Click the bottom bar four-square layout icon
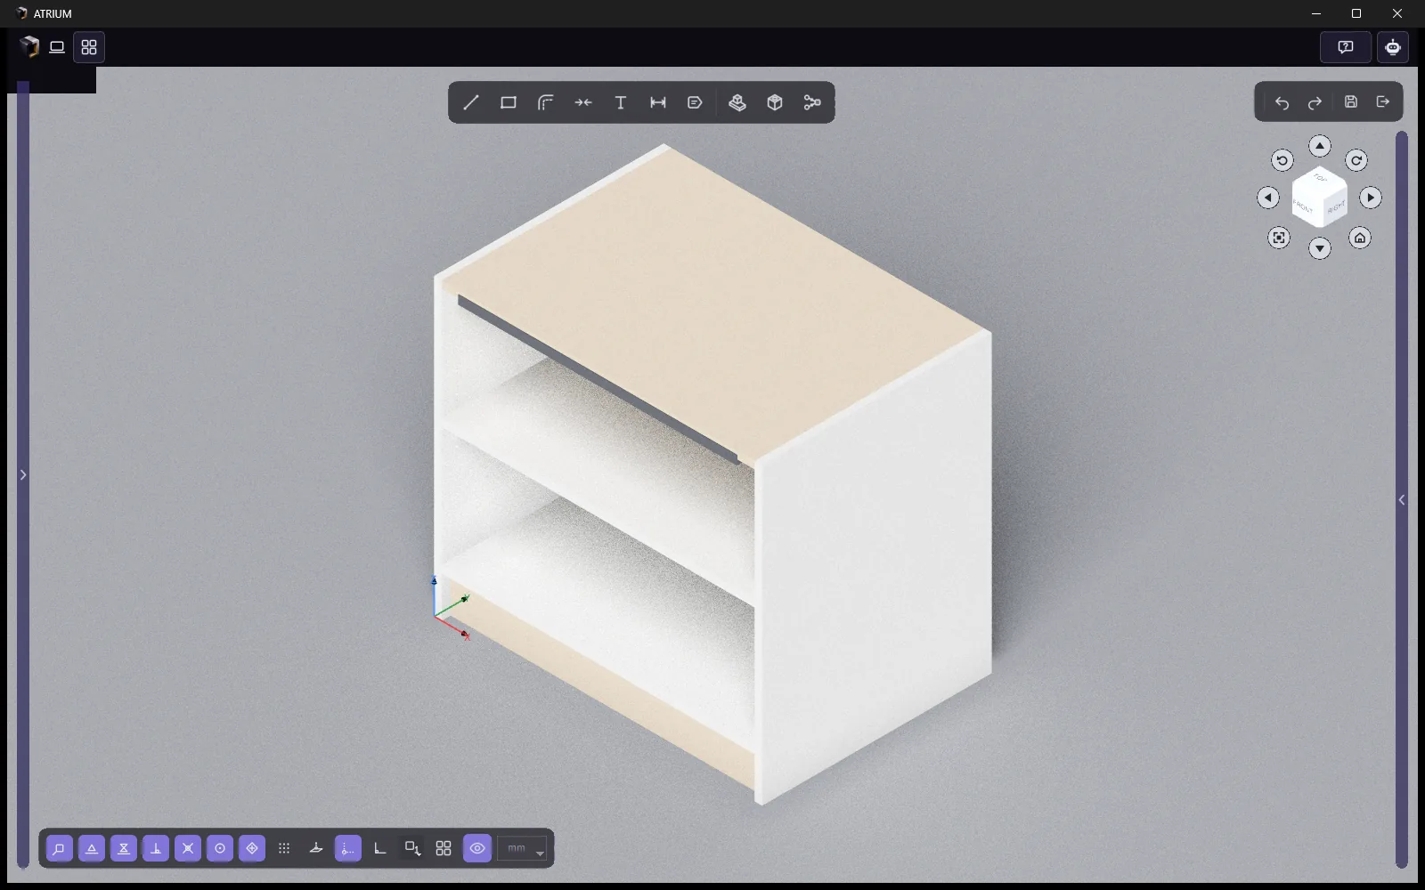Screen dimensions: 1425x890 [x=444, y=849]
